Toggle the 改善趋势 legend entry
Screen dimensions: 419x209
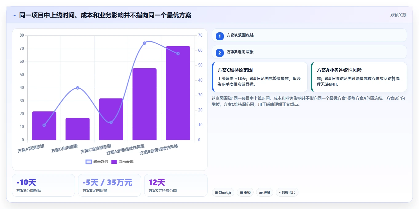point(97,162)
